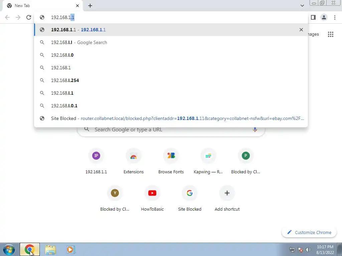This screenshot has height=256, width=342.
Task: Start voice search with the microphone icon
Action: (x=255, y=130)
